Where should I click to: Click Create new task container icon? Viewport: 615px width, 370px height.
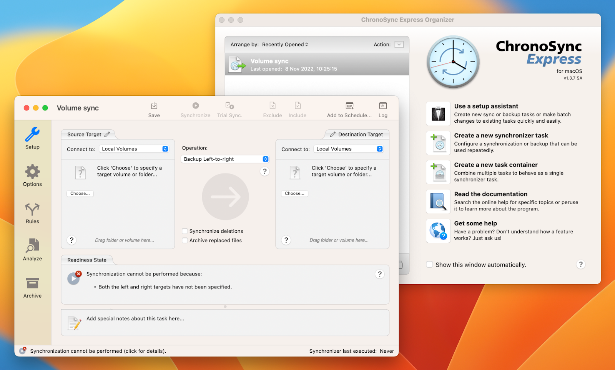tap(438, 172)
